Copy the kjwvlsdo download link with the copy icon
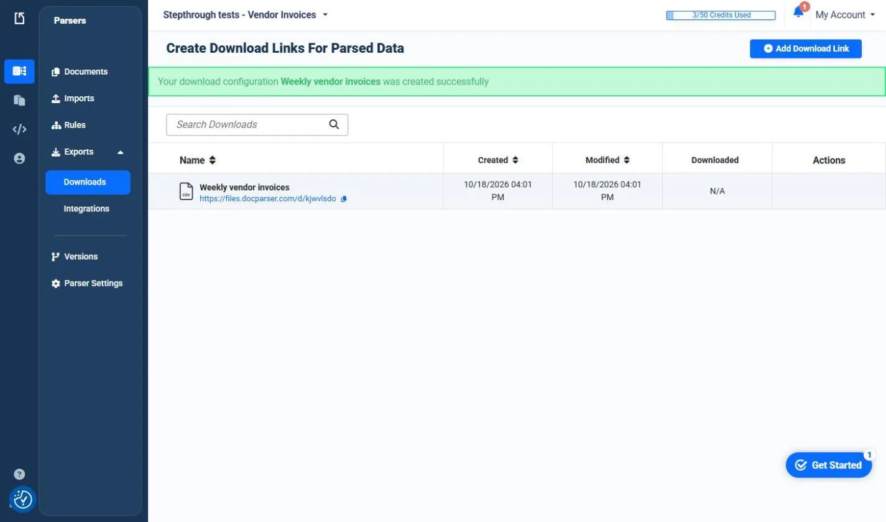 pos(344,199)
